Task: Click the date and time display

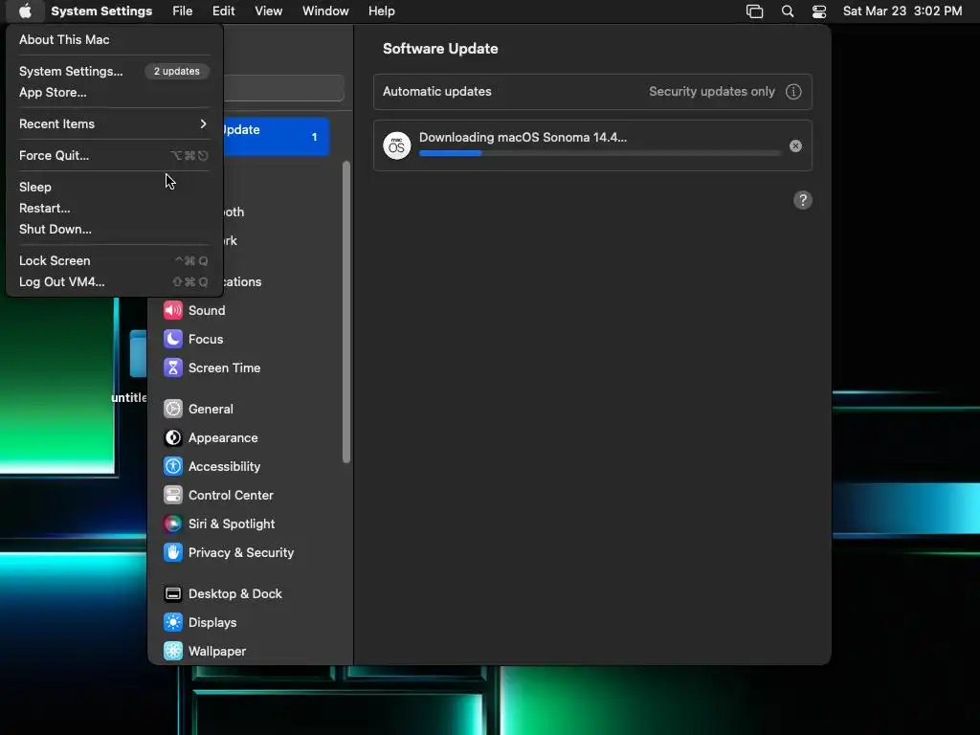Action: point(902,11)
